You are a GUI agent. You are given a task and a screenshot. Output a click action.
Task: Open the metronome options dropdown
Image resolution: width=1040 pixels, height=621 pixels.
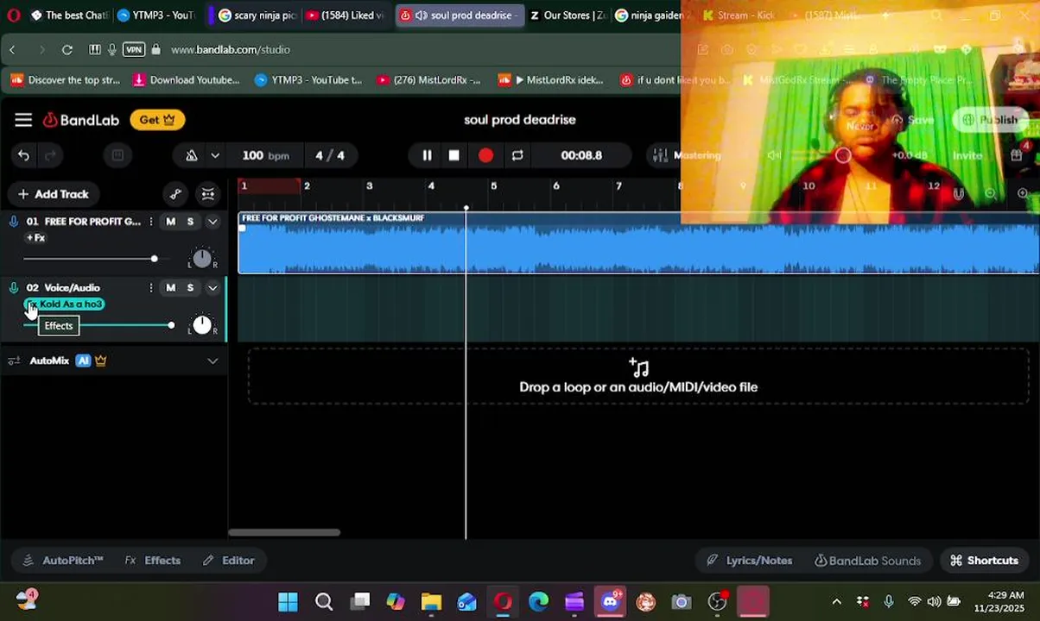tap(215, 155)
